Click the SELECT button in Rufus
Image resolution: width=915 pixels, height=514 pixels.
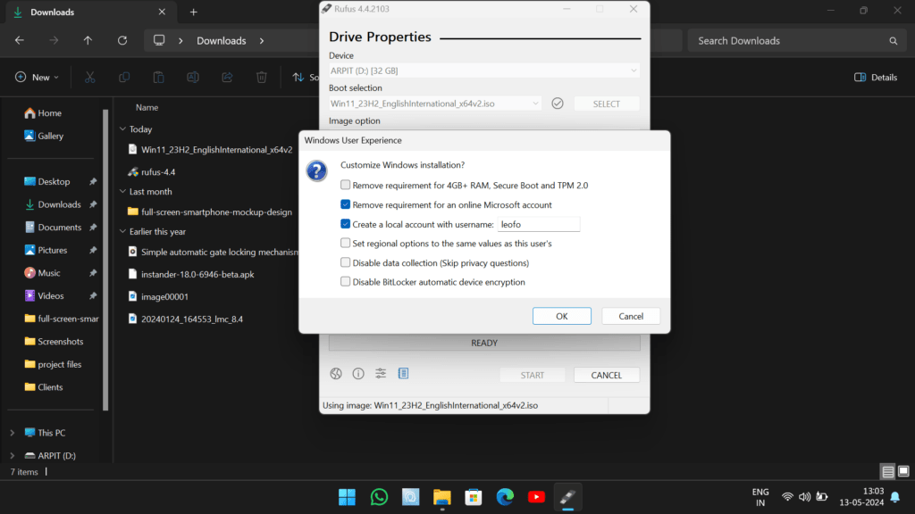607,104
